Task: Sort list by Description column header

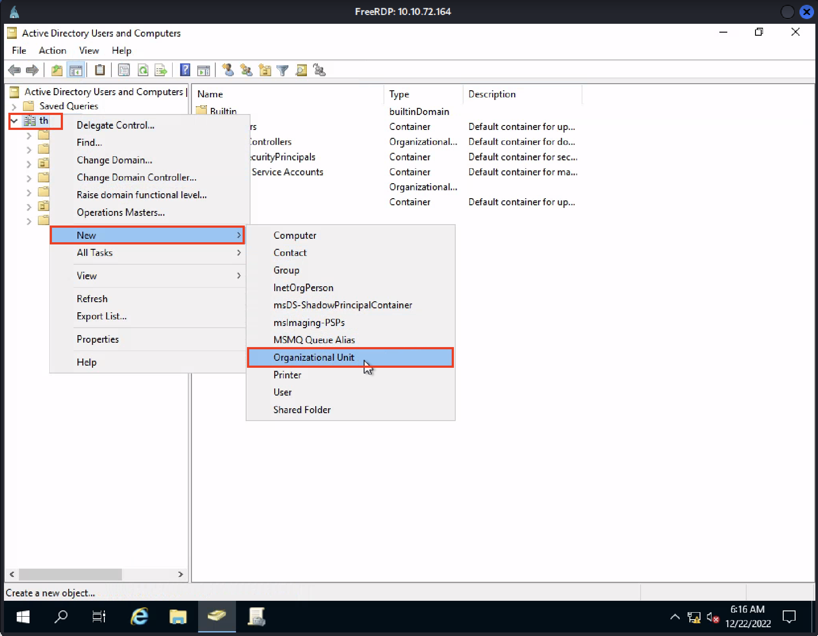Action: pyautogui.click(x=523, y=94)
